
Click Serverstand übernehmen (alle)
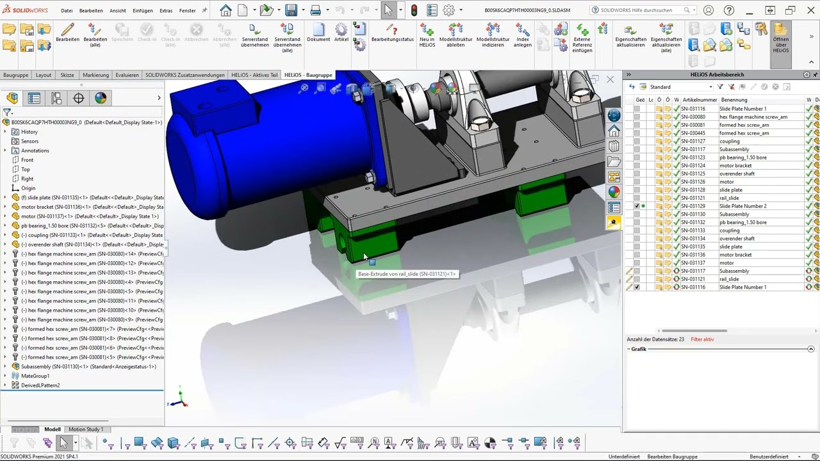[287, 36]
